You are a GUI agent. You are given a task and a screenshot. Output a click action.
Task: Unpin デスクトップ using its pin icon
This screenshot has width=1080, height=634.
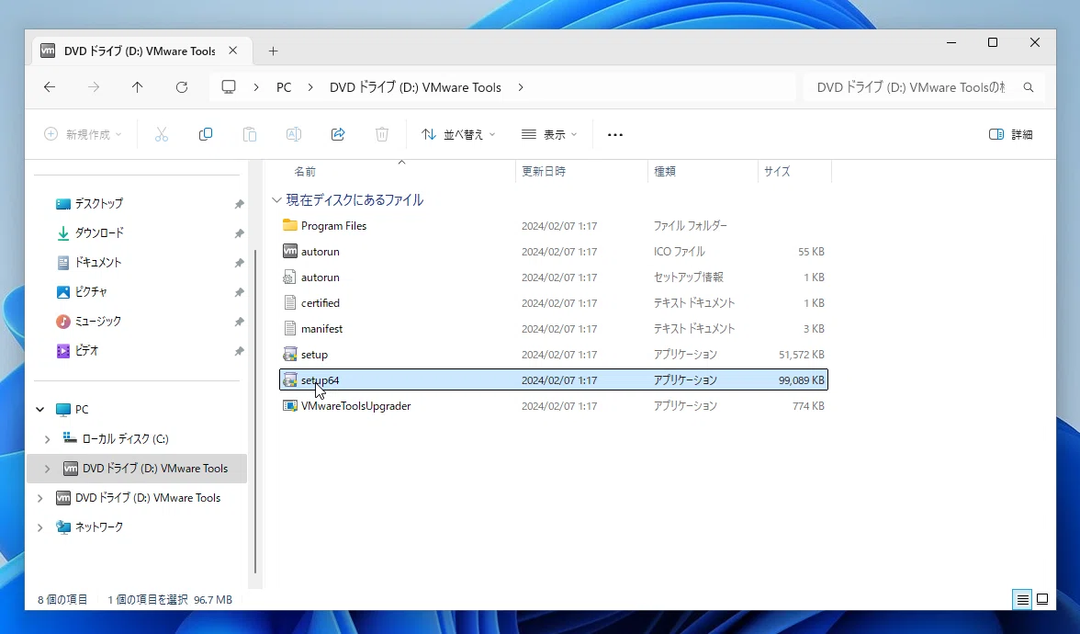coord(239,204)
